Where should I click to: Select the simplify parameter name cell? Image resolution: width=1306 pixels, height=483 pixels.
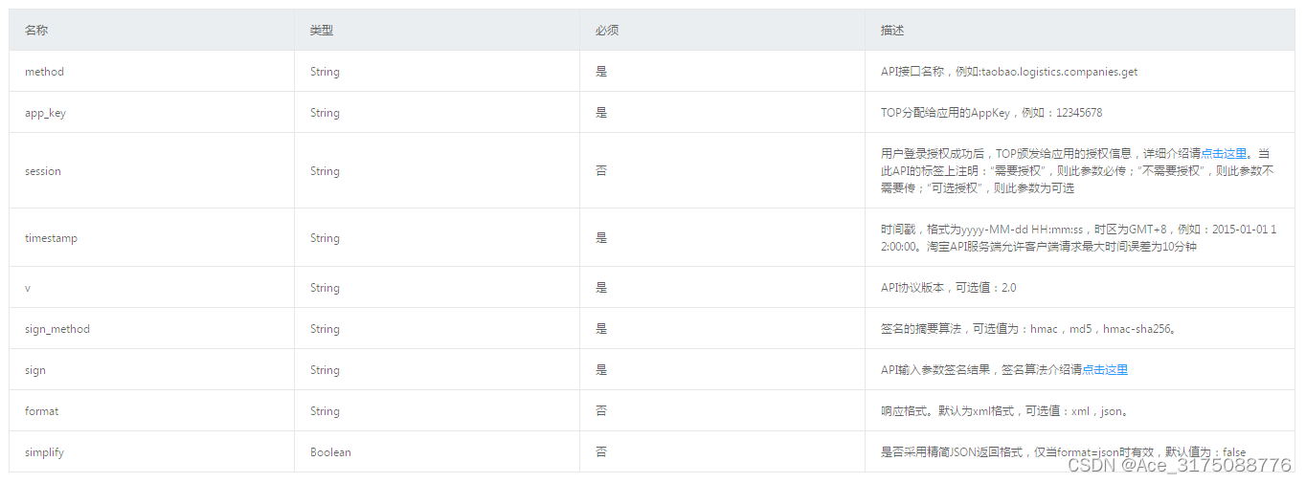tap(44, 452)
